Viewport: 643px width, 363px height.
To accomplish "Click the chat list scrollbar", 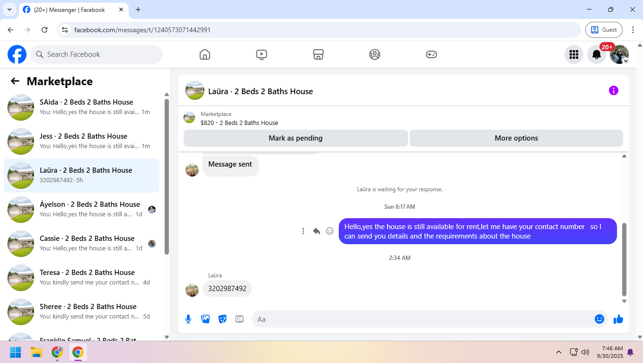I will (167, 177).
